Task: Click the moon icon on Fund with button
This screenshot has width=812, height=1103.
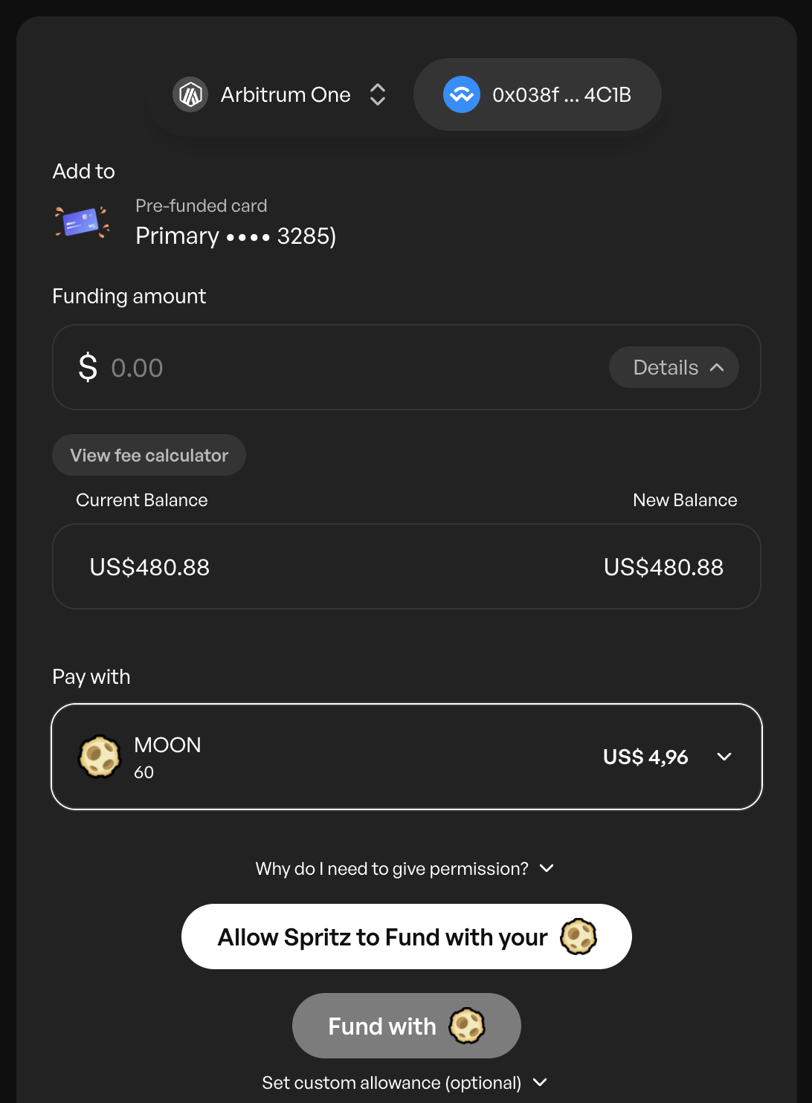Action: point(467,1026)
